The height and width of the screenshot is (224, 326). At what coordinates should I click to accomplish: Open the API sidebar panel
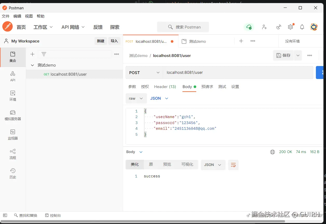13,76
